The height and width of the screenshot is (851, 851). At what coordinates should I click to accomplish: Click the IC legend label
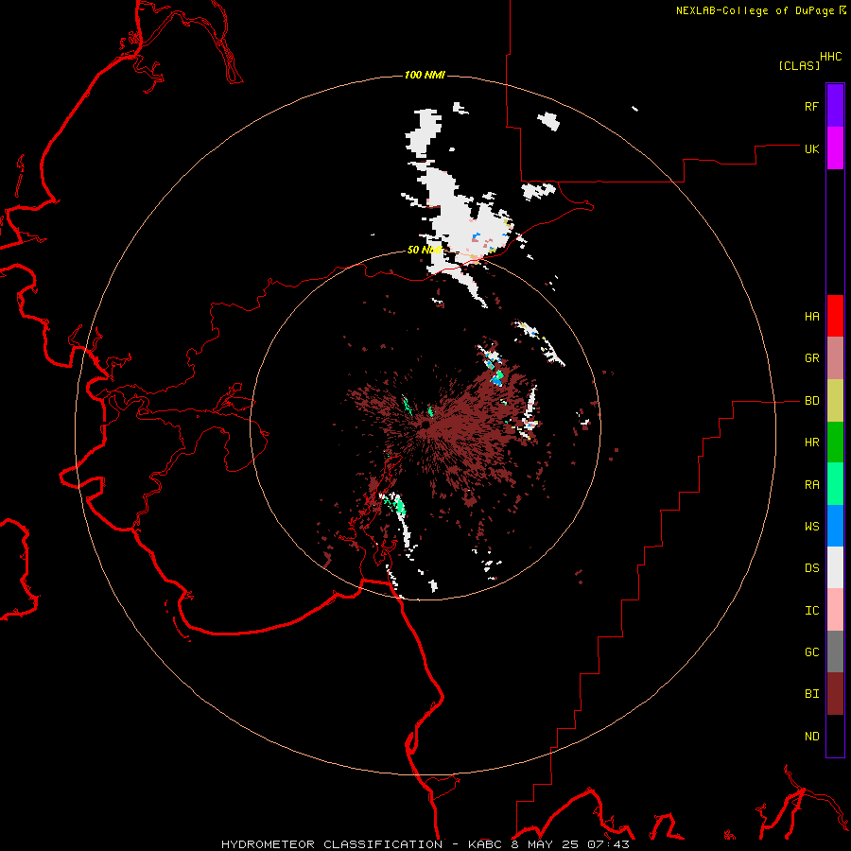point(811,611)
